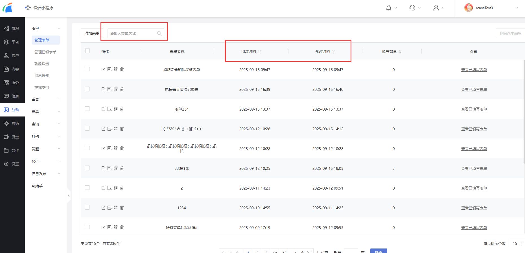Viewport: 525px width, 253px height.
Task: Preview the 表单234 form
Action: tap(110, 109)
